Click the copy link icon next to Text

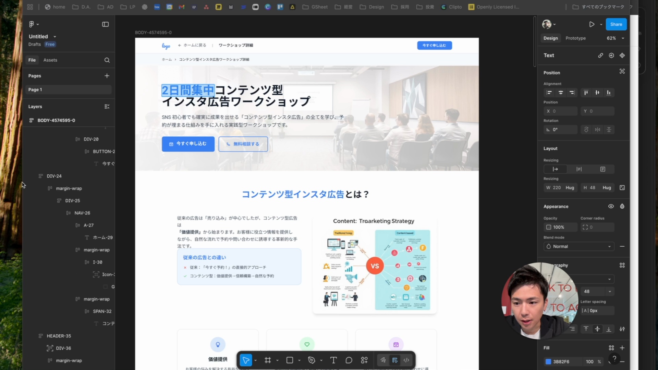(600, 55)
